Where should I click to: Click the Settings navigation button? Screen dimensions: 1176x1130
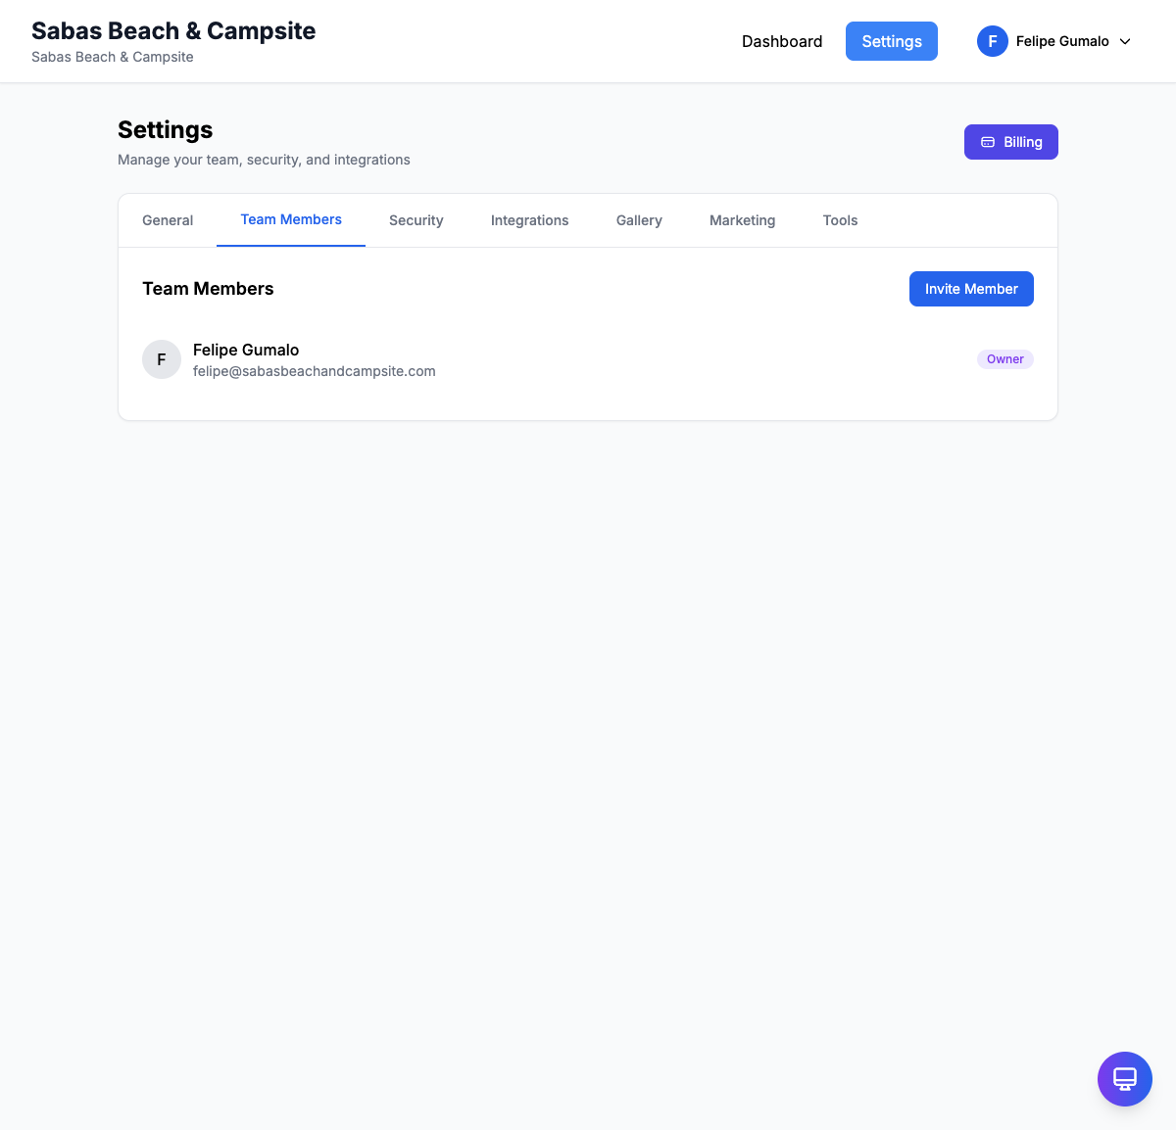pyautogui.click(x=892, y=41)
